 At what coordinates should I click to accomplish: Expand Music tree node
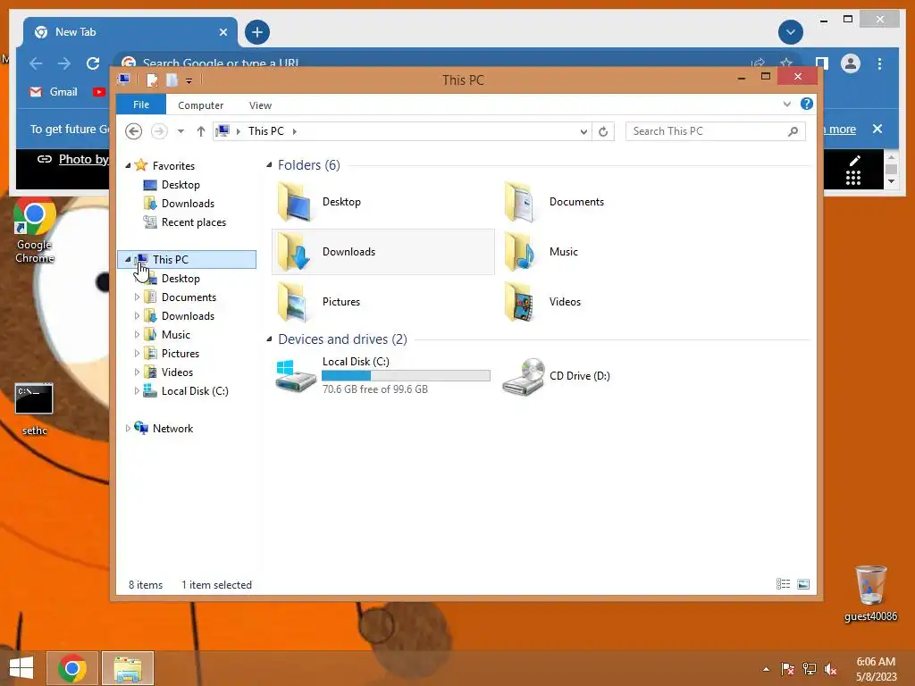(137, 334)
